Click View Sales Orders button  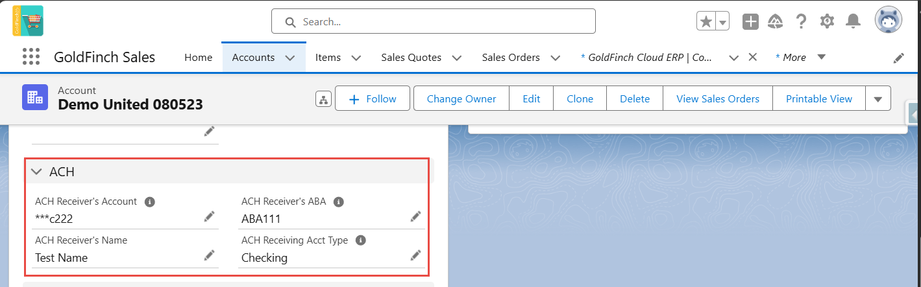tap(718, 98)
